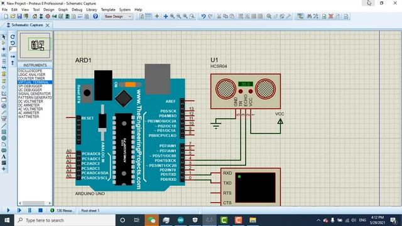Click the vertical mirror Y-flip icon
Viewport: 402px width, 226px height.
point(13,63)
